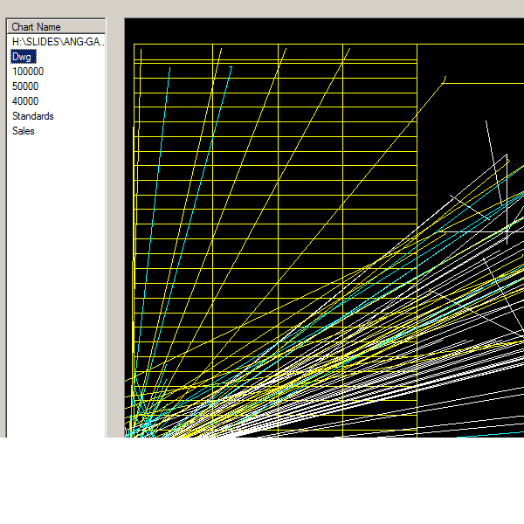Screen dimensions: 524x524
Task: Click the hooked top end of the second cyan line
Action: [231, 68]
